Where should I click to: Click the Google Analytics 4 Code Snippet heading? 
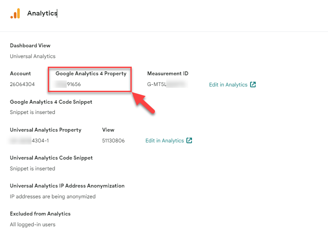coord(51,102)
